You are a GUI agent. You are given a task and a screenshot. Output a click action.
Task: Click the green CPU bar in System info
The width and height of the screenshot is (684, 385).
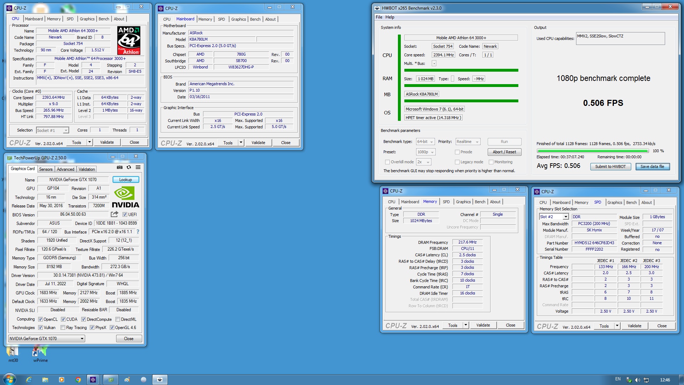[x=461, y=70]
